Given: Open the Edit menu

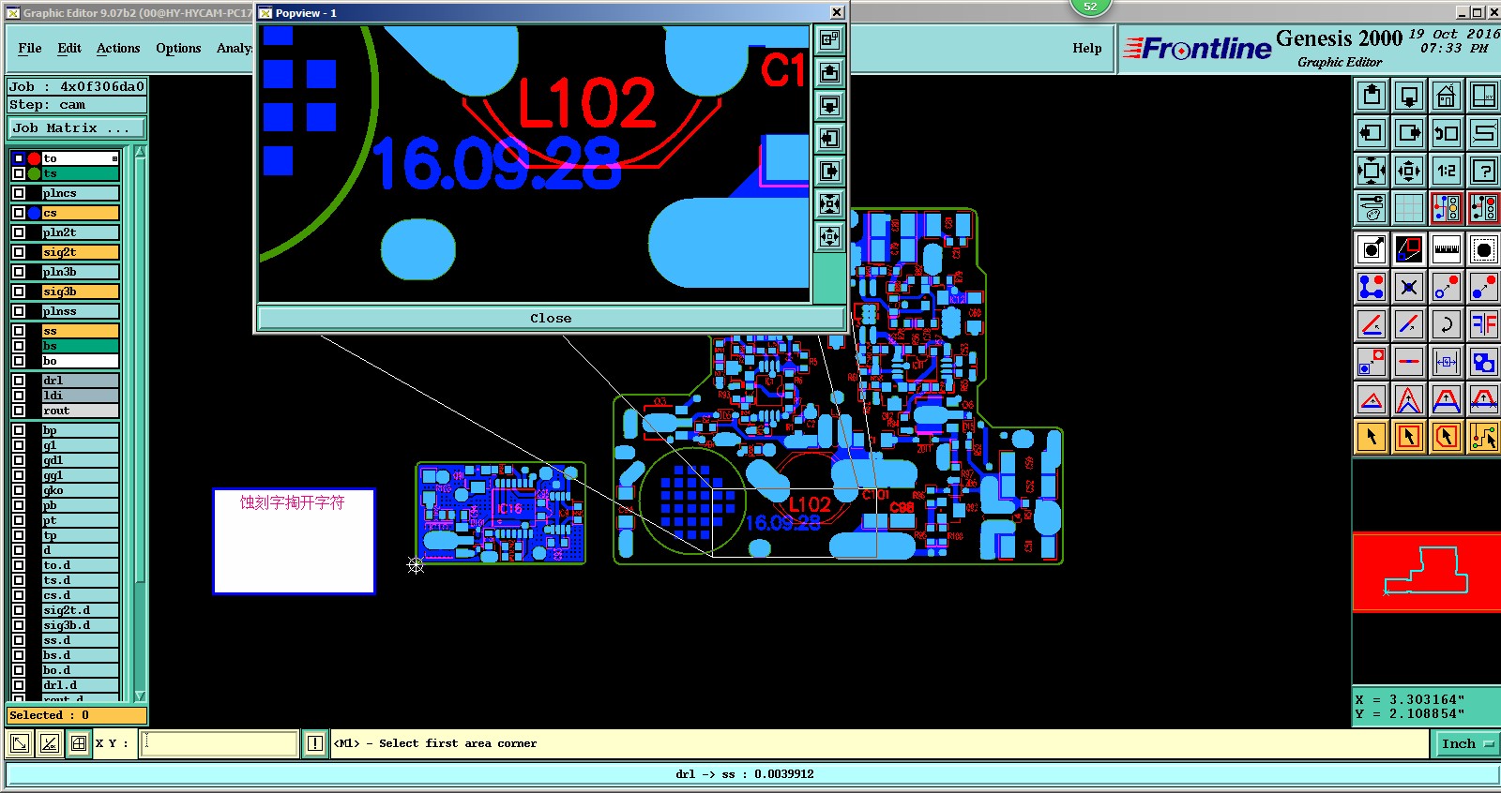Looking at the screenshot, I should [69, 48].
